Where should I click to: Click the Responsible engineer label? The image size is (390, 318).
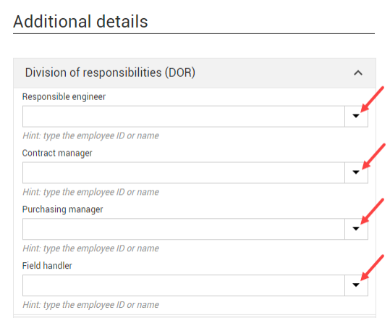click(64, 96)
